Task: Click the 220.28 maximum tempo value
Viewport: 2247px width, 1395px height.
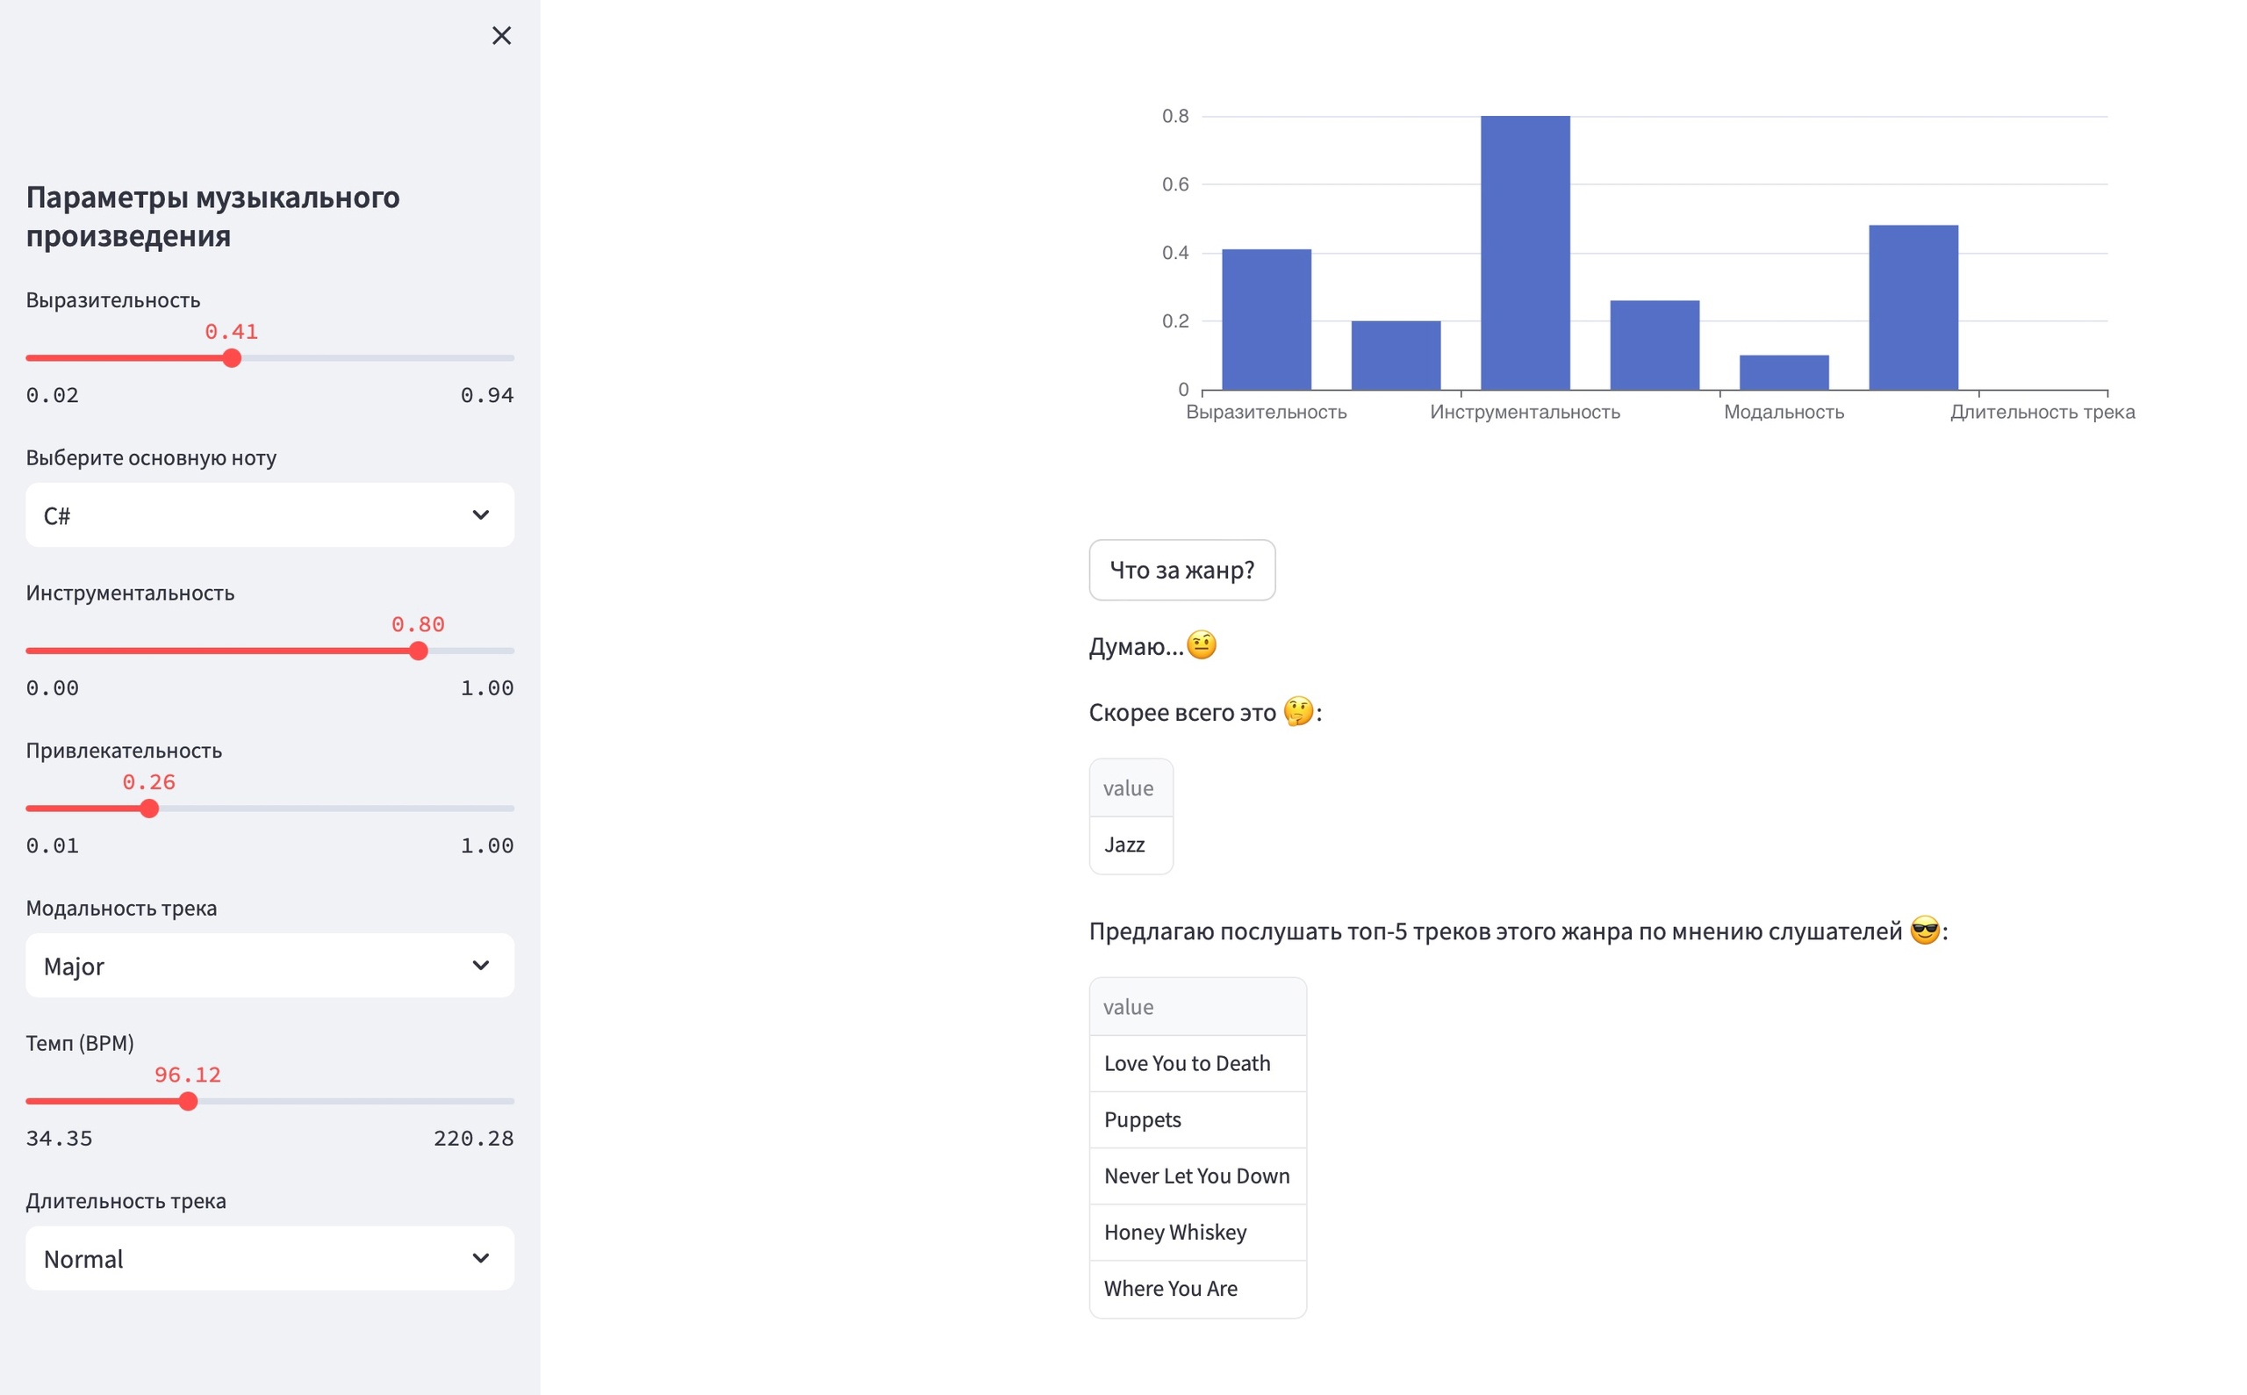Action: (x=473, y=1138)
